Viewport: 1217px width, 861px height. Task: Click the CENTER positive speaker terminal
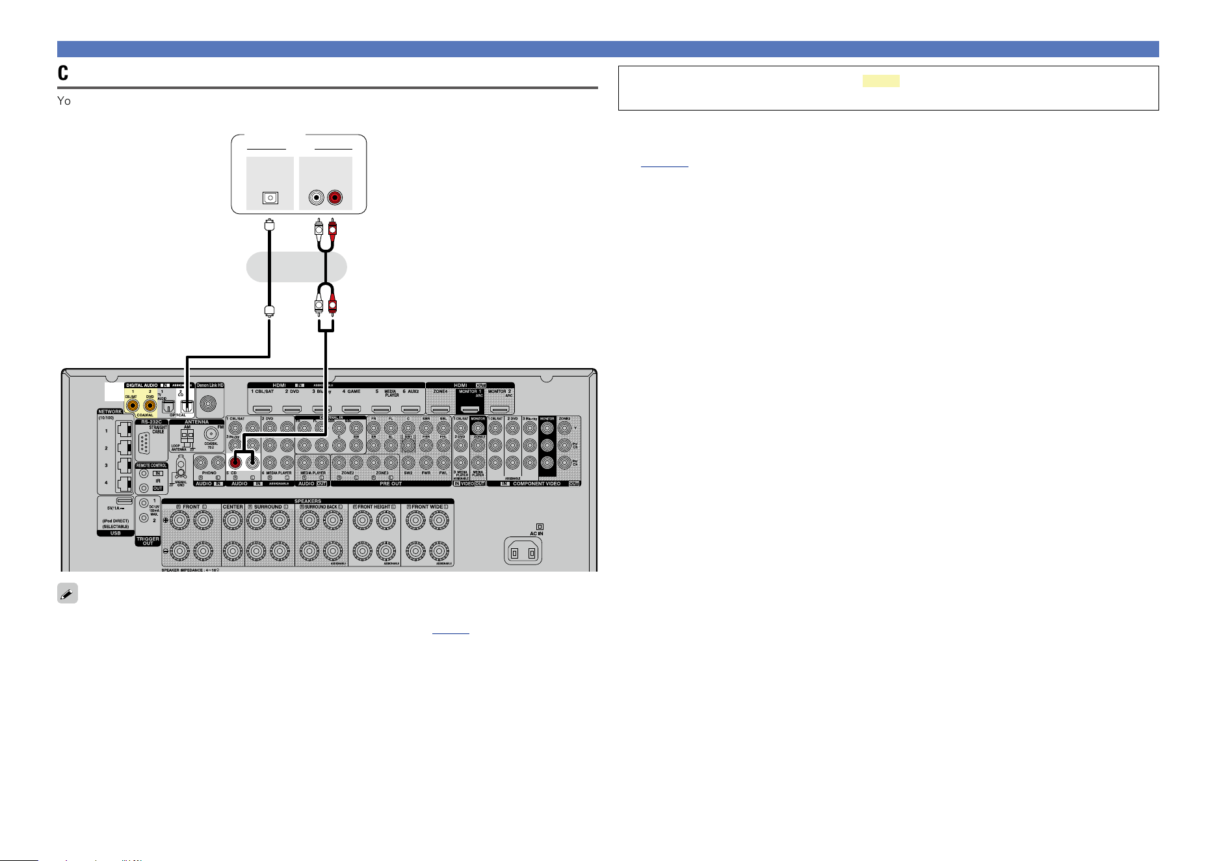click(x=232, y=520)
